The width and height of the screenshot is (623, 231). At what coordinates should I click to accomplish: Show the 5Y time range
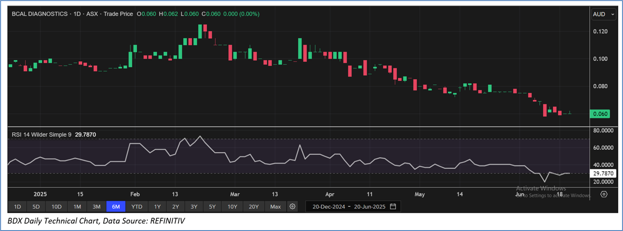click(212, 207)
